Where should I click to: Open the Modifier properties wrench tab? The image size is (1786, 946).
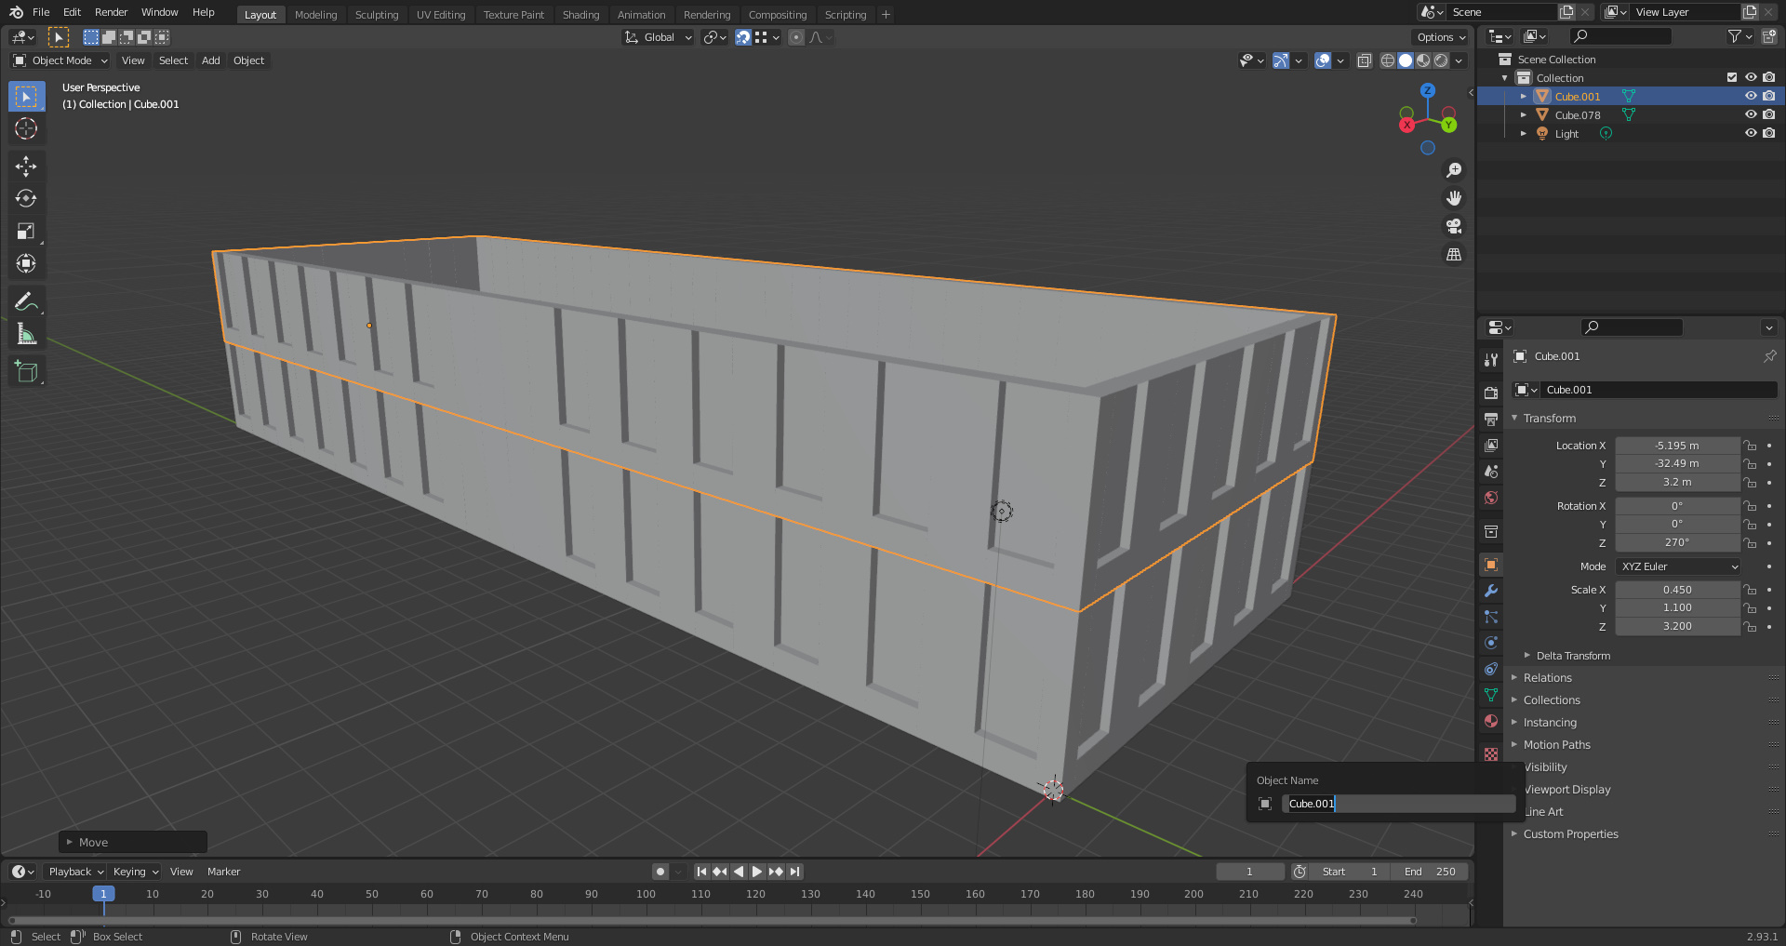1491,591
